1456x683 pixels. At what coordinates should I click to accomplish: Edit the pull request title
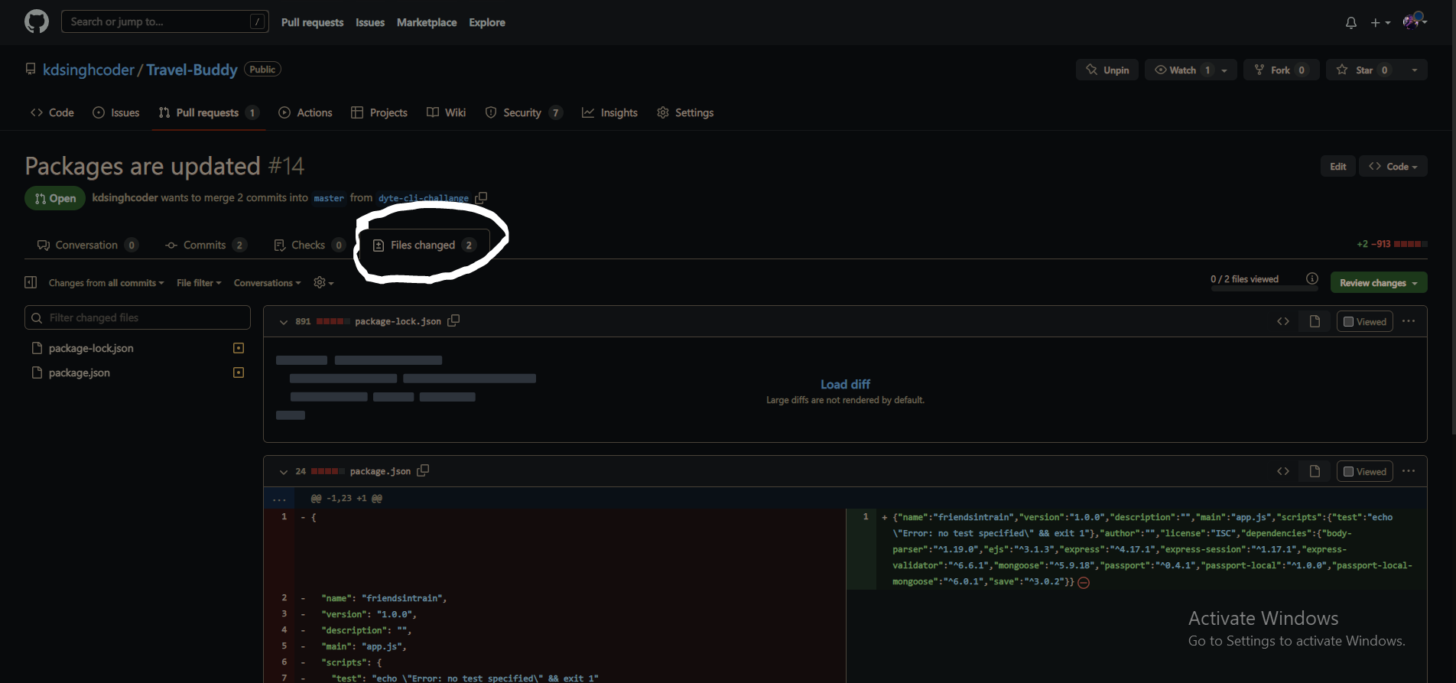point(1337,166)
